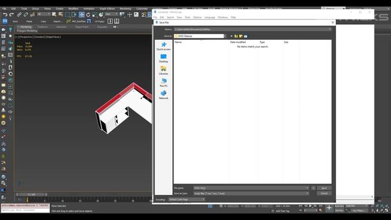
Task: Click the plus increment button beside Save
Action: pyautogui.click(x=313, y=188)
